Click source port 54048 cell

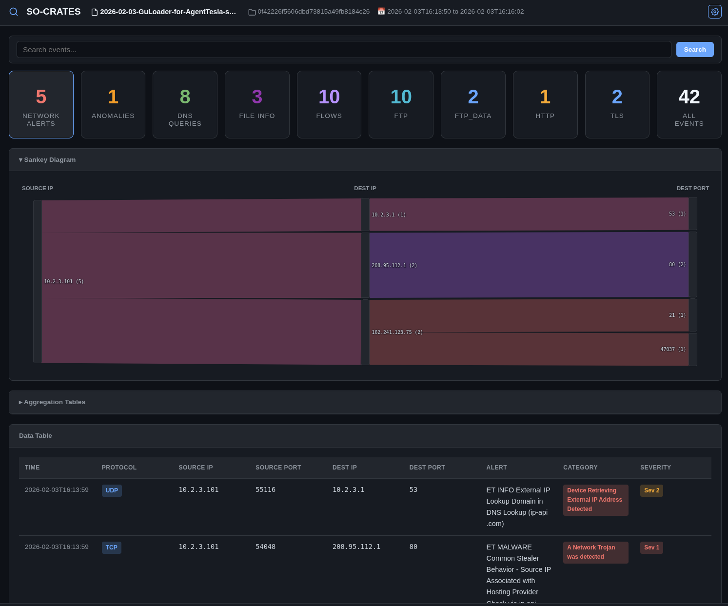[265, 547]
